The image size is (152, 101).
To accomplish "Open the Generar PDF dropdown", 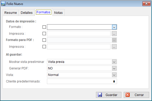I will tap(114, 68).
